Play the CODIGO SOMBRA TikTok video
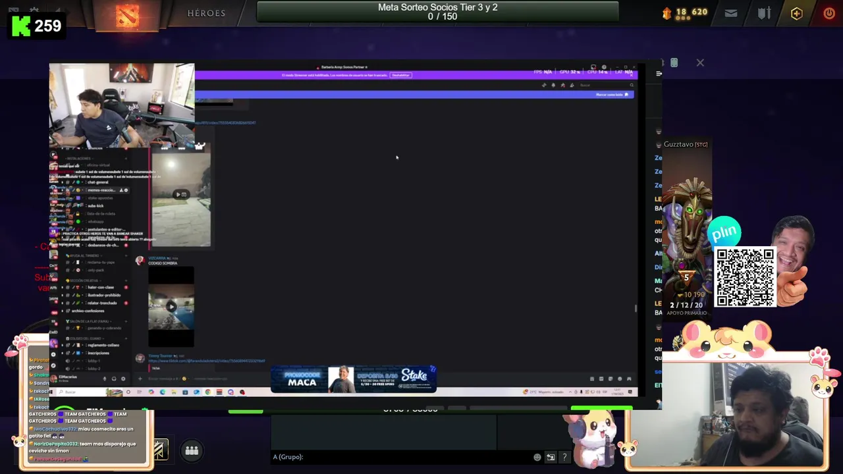Image resolution: width=843 pixels, height=474 pixels. click(171, 307)
